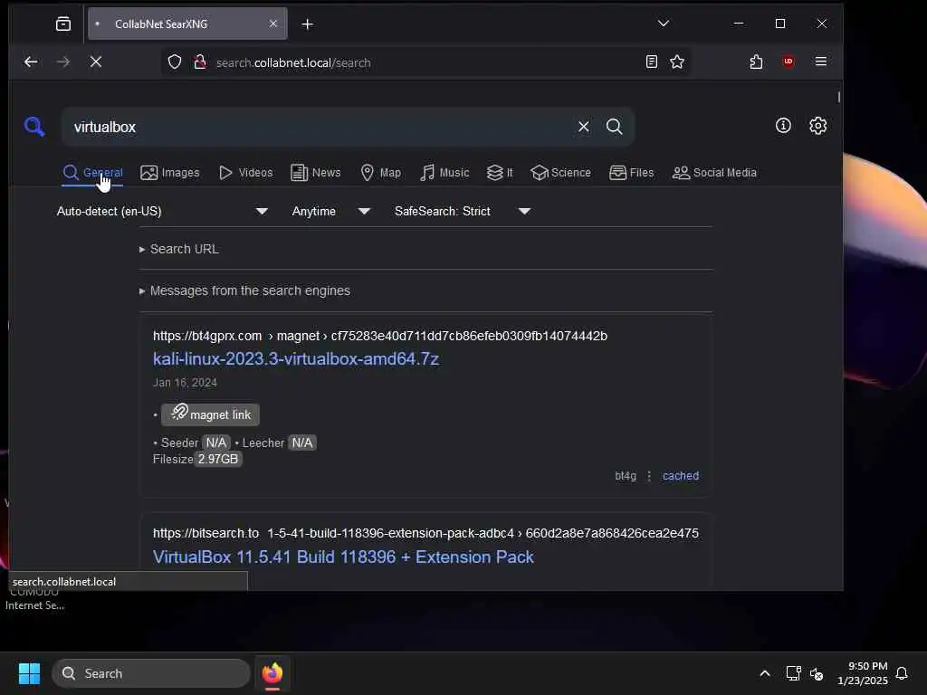
Task: Open muted volume tray icon
Action: [817, 673]
